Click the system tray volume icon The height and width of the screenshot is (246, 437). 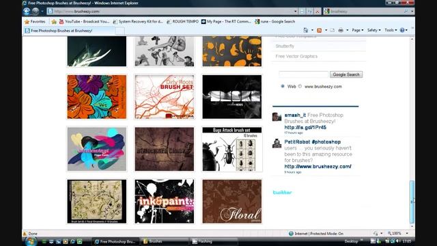[x=398, y=241]
